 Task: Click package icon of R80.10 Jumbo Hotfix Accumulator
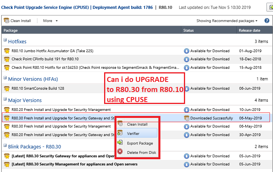[7, 51]
